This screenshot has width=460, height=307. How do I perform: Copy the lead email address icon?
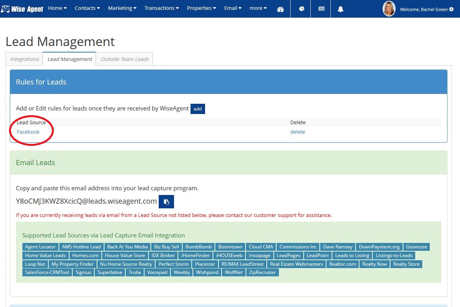(x=166, y=202)
